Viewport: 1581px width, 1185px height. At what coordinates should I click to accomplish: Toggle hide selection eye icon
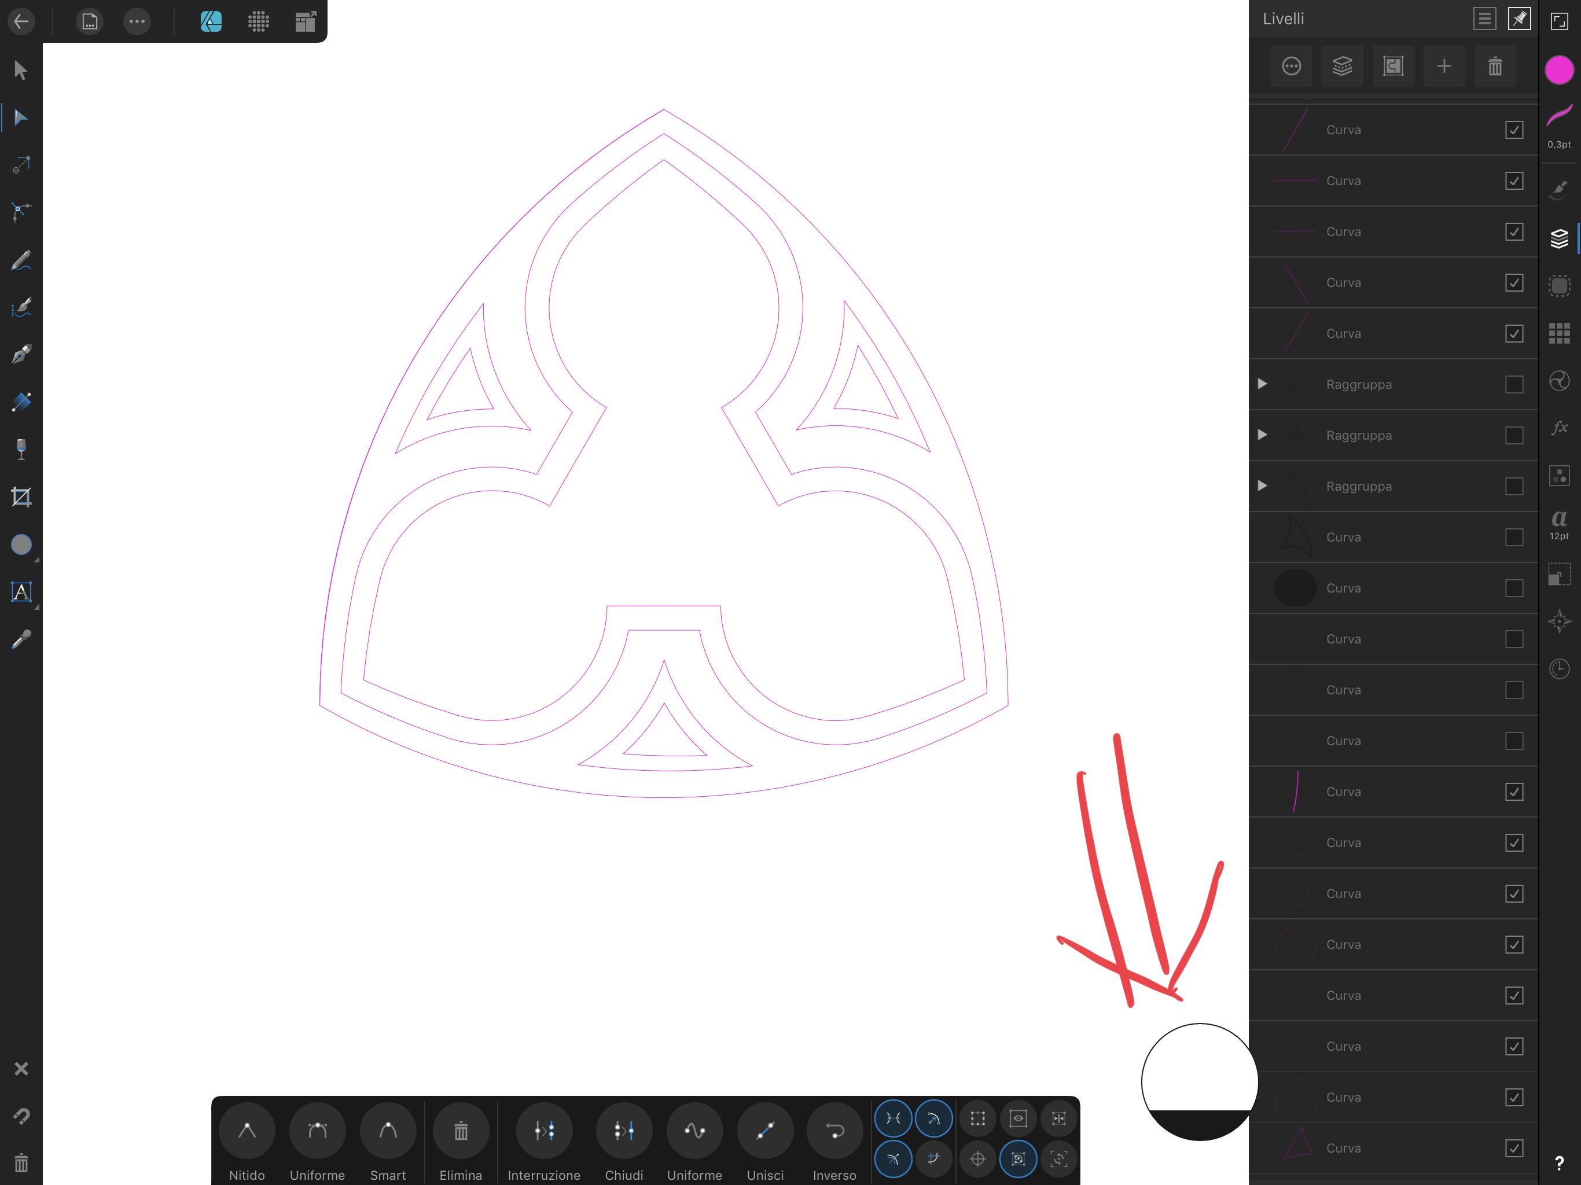pos(1019,1118)
